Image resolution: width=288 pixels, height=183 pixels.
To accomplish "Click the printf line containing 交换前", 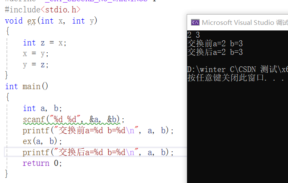I will tap(98, 131).
